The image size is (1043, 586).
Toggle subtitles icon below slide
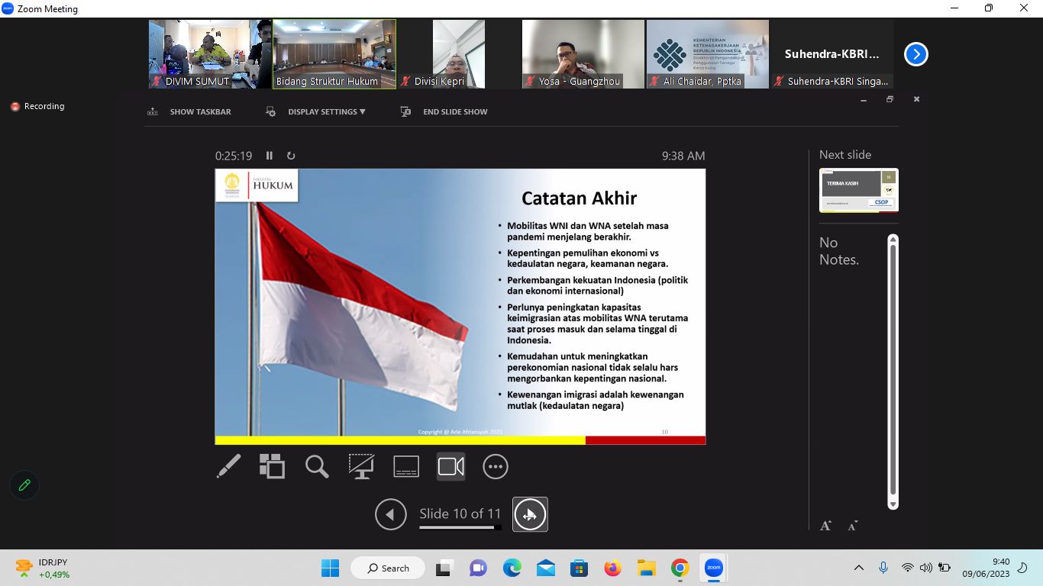pos(406,466)
